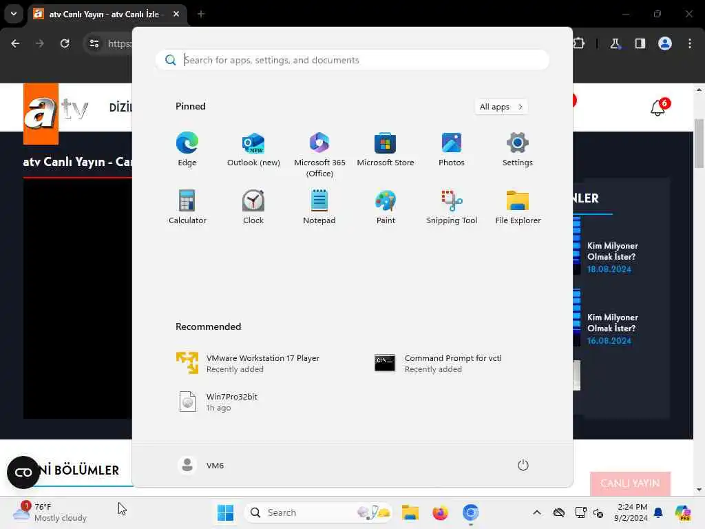The width and height of the screenshot is (705, 529).
Task: Open a new browser tab
Action: [x=201, y=14]
